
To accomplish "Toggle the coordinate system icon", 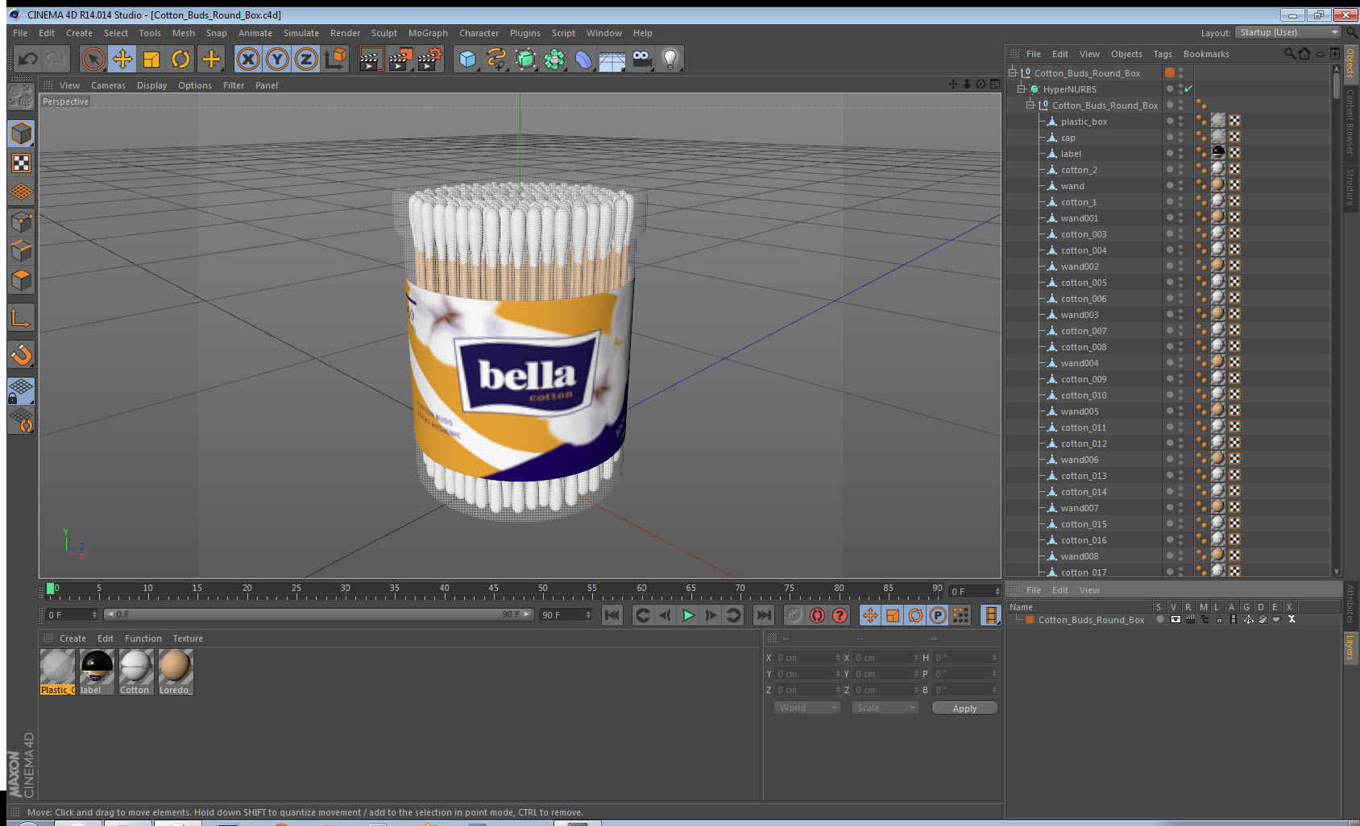I will point(336,59).
